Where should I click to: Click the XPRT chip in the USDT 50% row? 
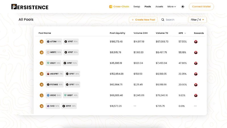point(70,63)
